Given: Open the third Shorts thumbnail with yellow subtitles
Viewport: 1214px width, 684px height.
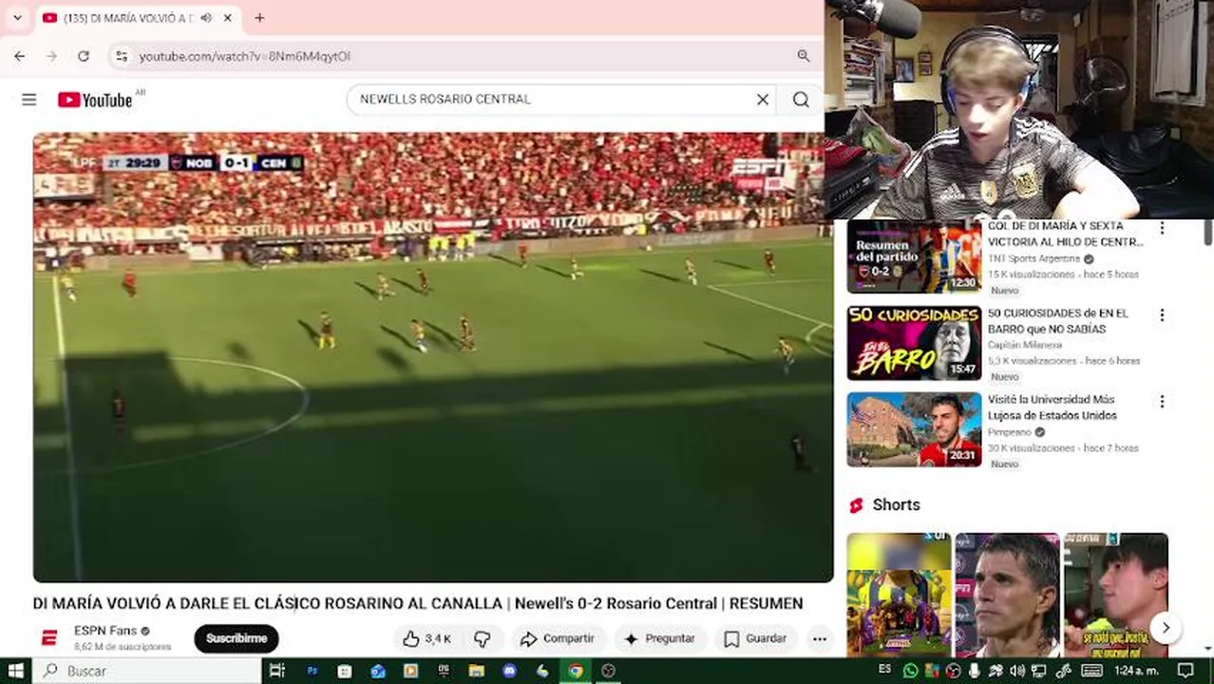Looking at the screenshot, I should (1115, 595).
